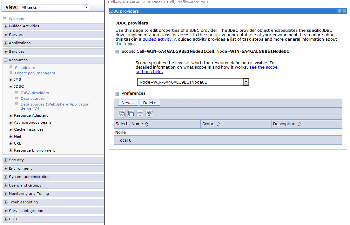Open the JDBC providers navigation link
The image size is (350, 225).
tap(35, 93)
